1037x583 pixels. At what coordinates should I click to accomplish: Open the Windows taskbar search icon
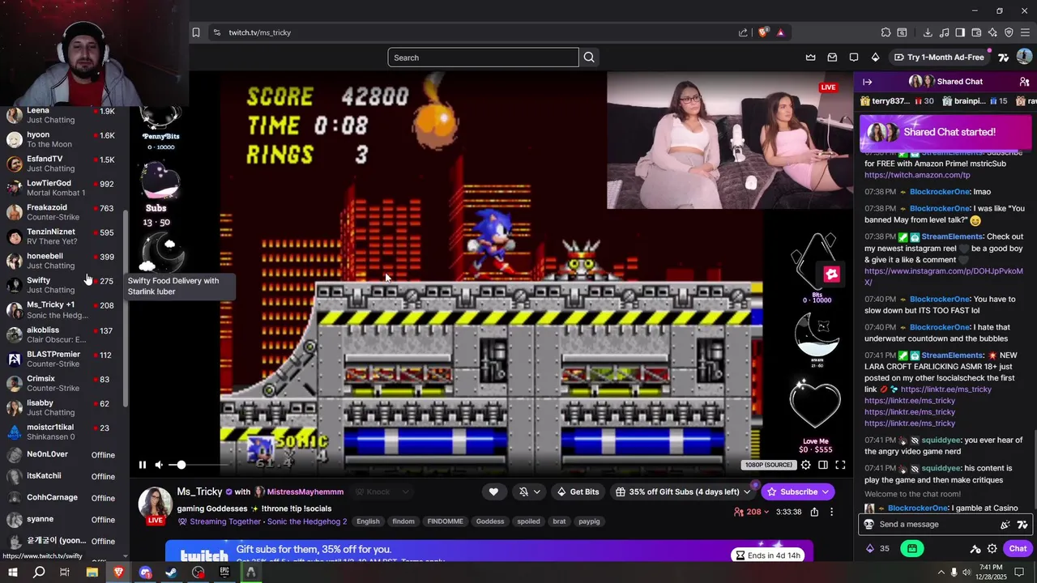[x=39, y=572]
